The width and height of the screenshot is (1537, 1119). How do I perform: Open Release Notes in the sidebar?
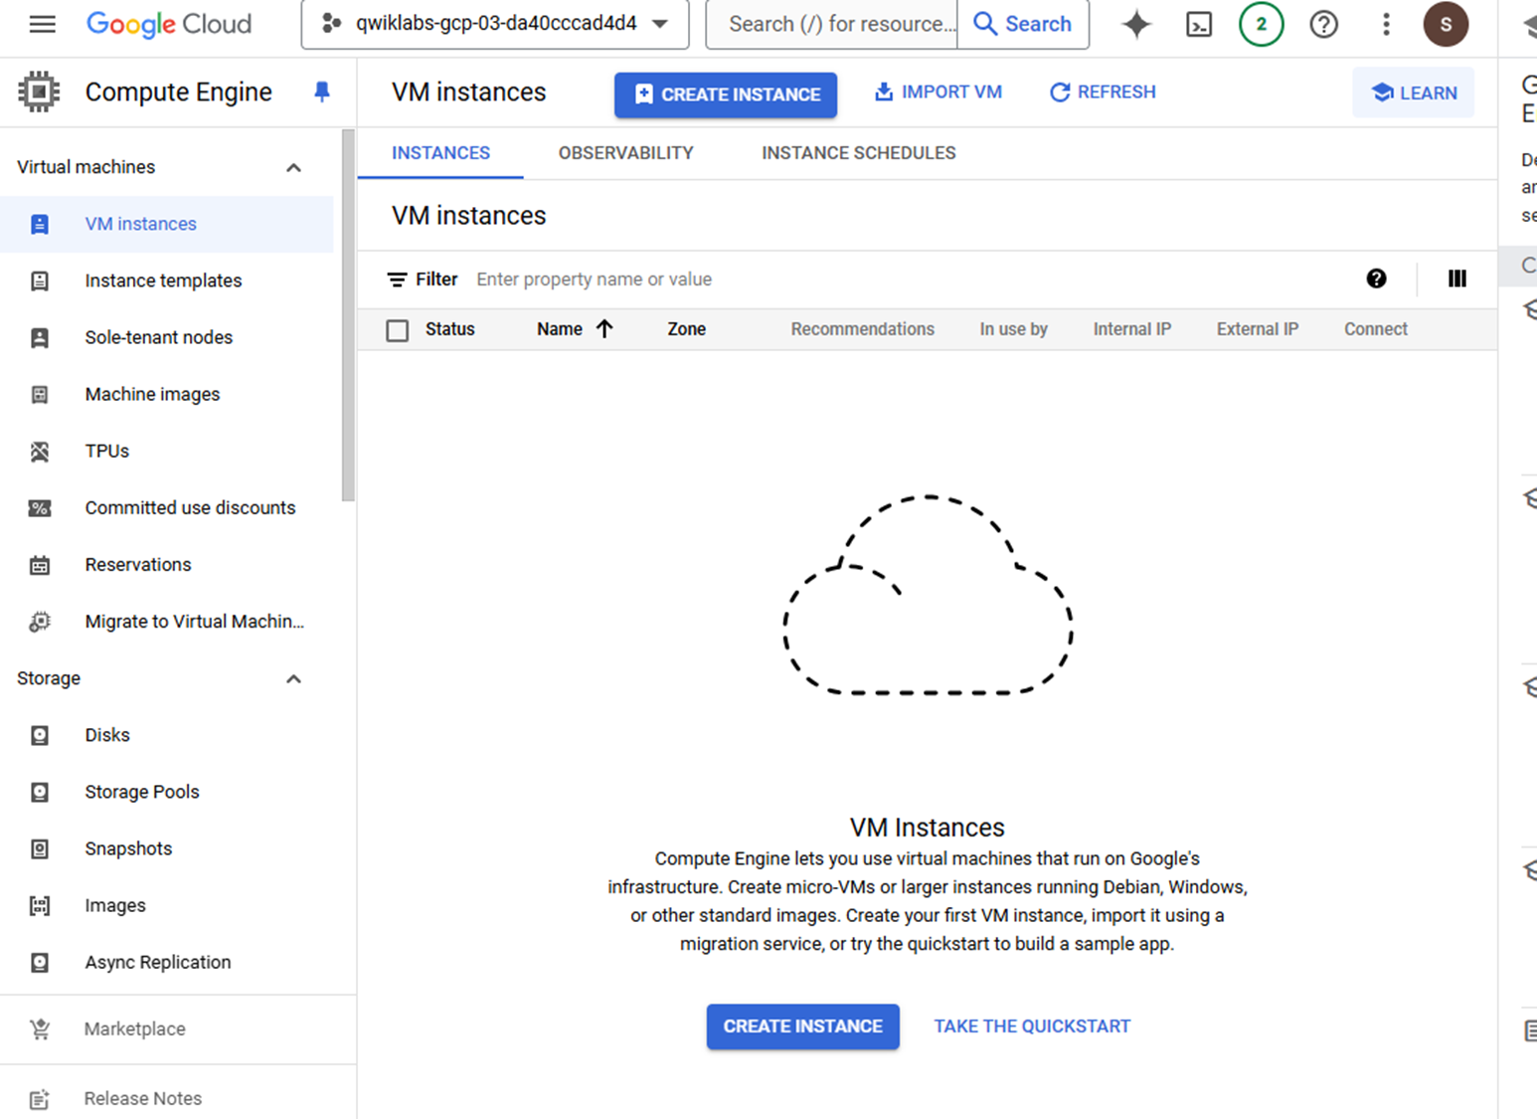click(143, 1099)
